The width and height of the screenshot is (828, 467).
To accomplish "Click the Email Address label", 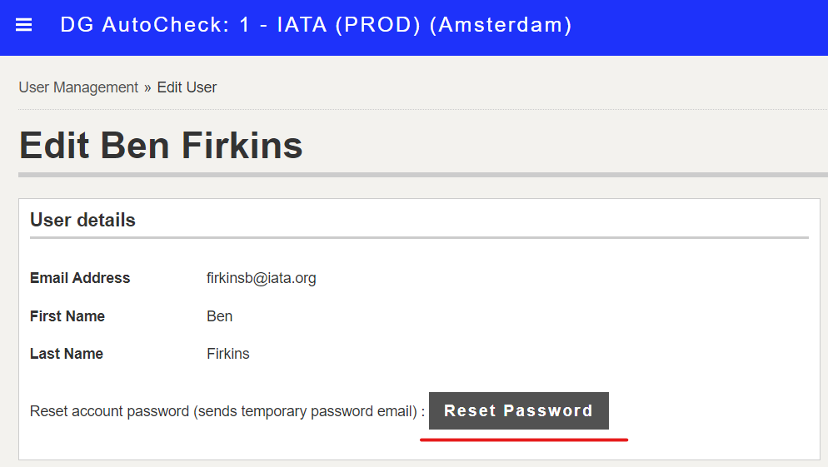I will point(80,278).
